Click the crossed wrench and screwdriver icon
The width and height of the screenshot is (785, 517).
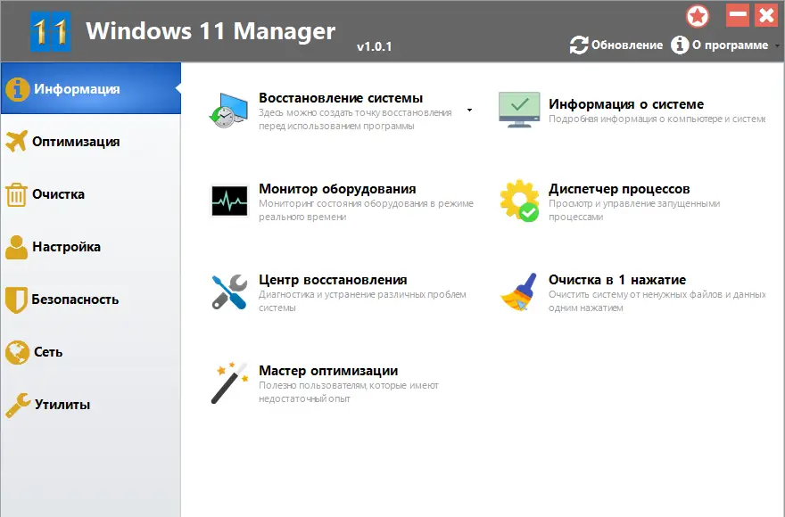point(229,291)
